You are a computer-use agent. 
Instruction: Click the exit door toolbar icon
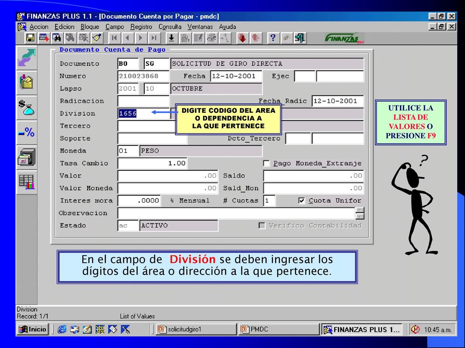point(300,38)
